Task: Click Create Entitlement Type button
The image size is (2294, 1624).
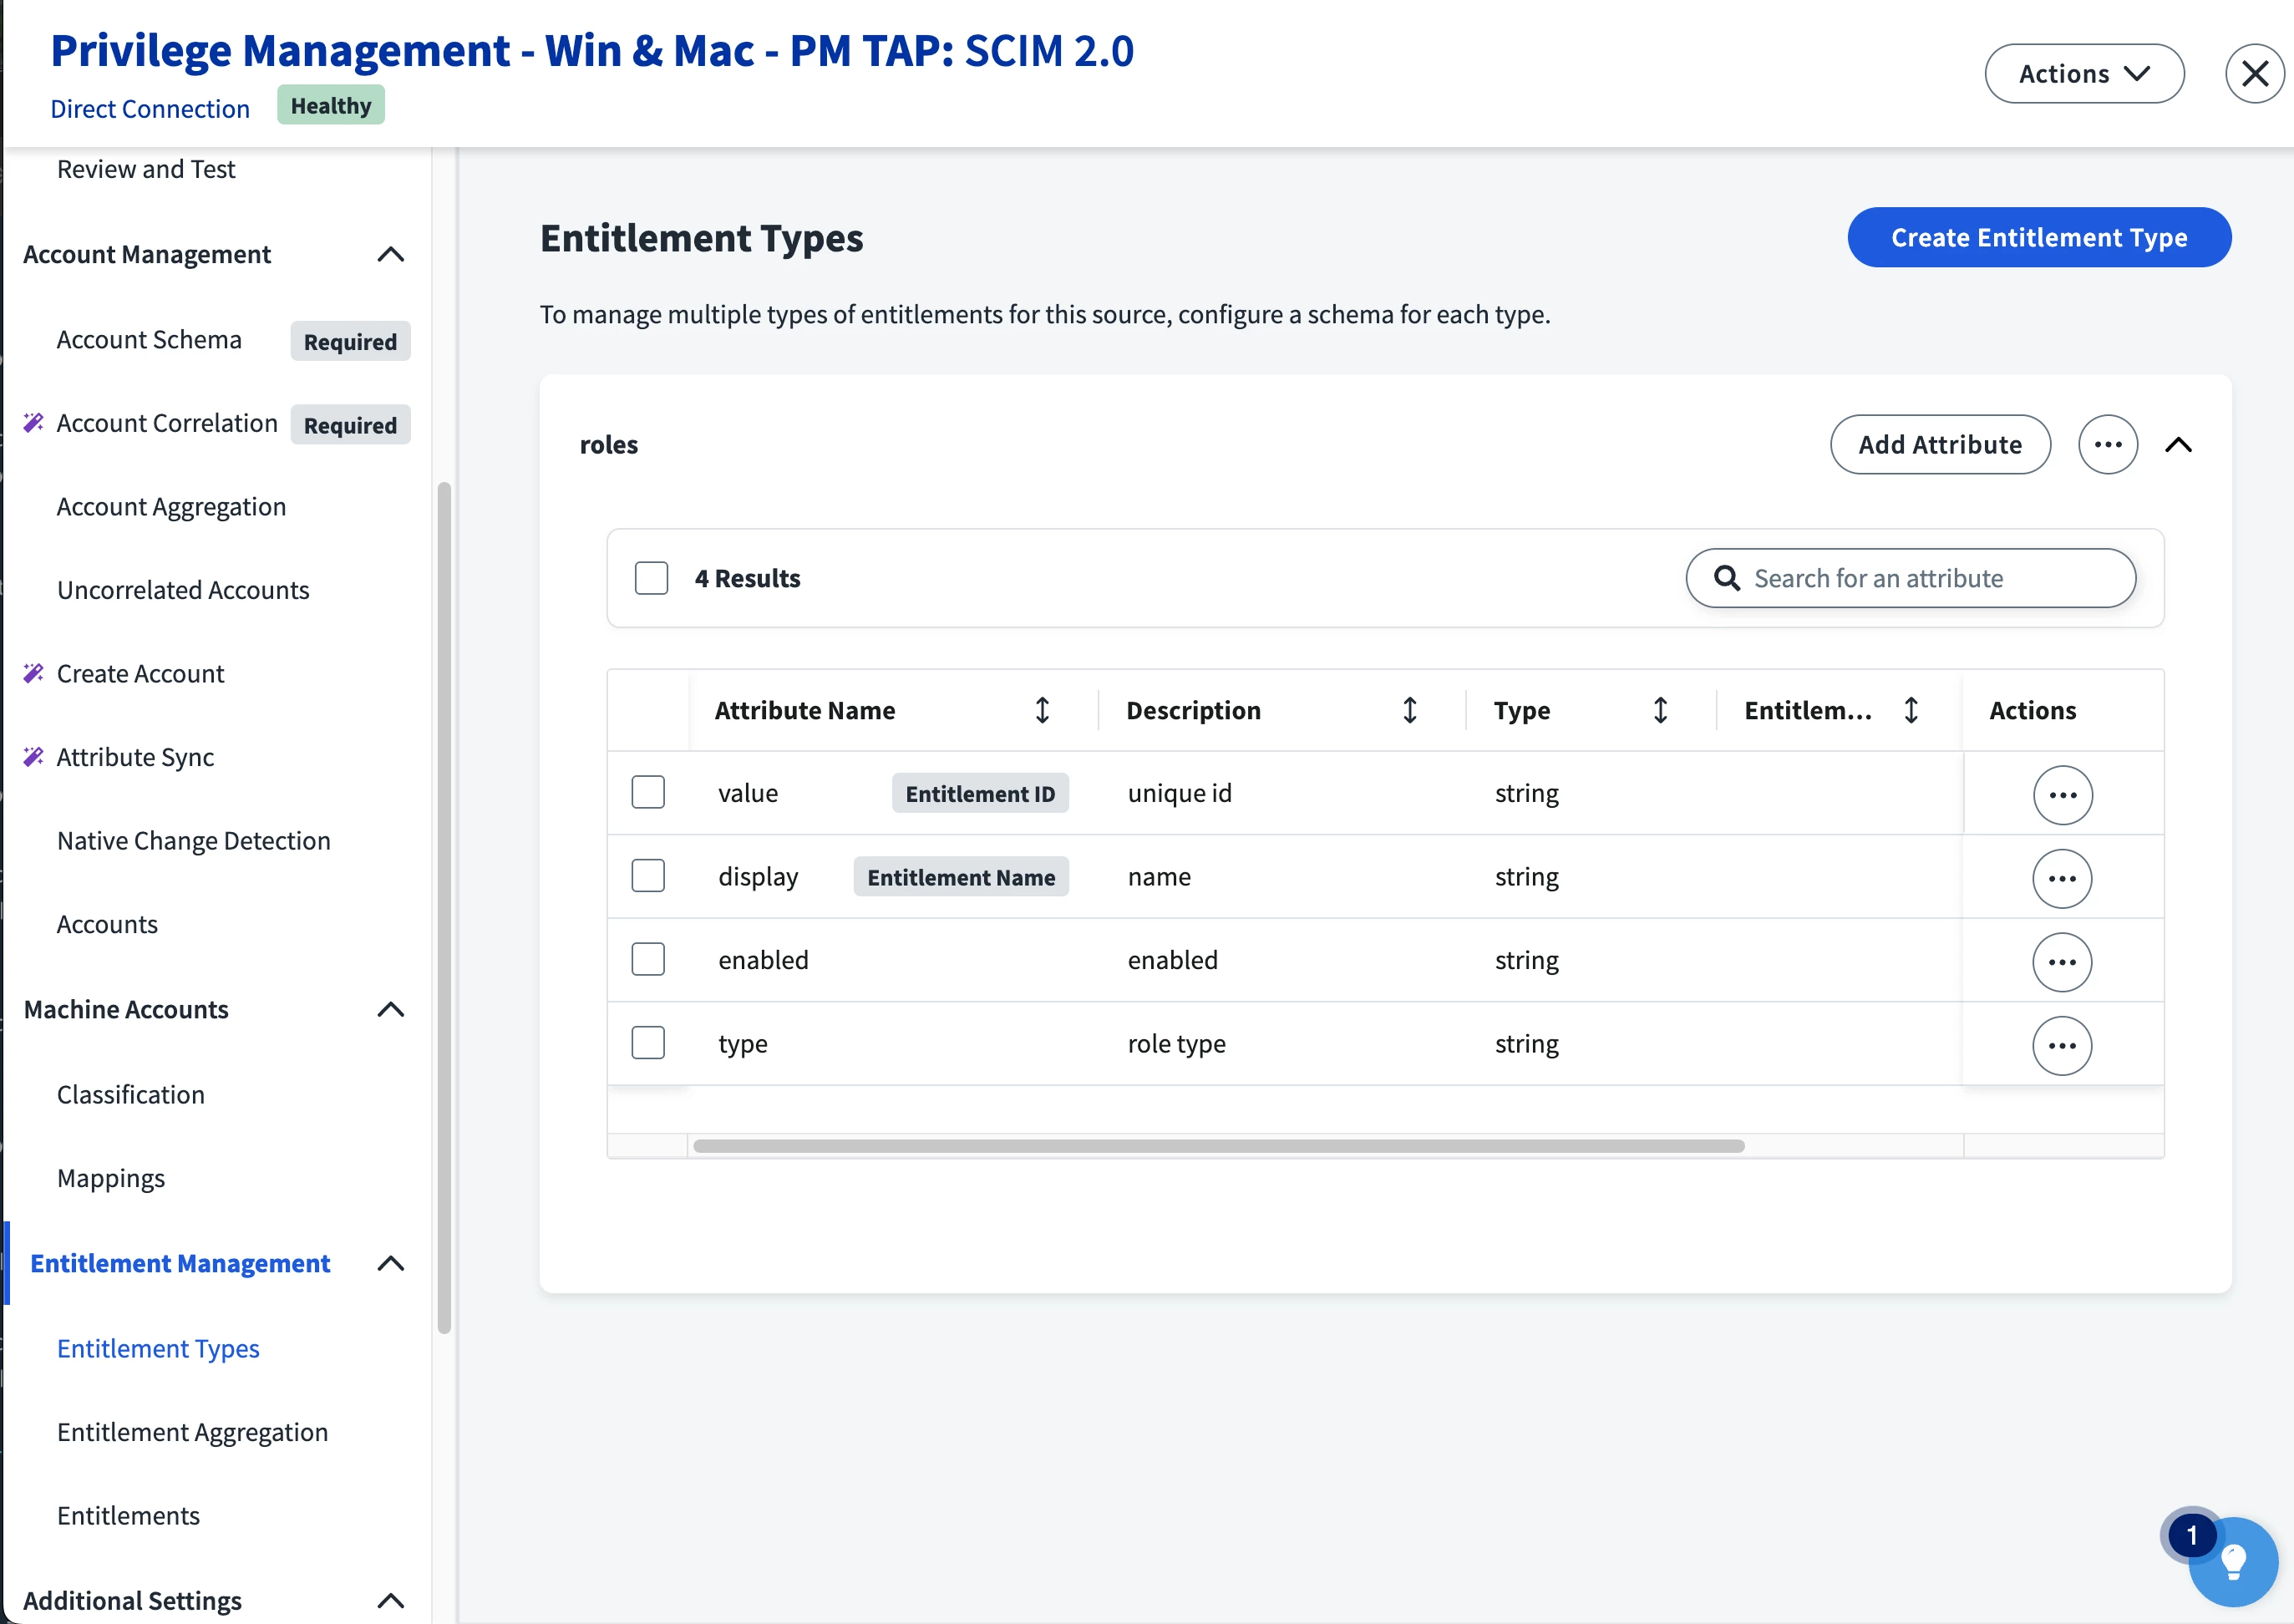Action: [x=2039, y=238]
